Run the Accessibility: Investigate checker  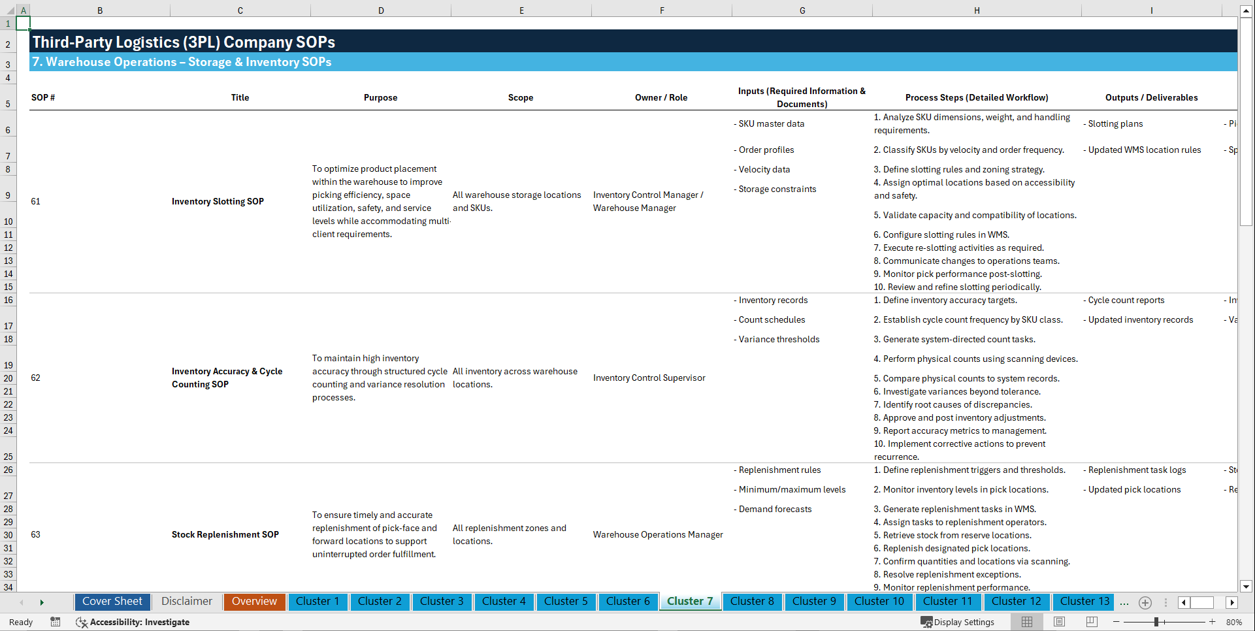tap(133, 622)
